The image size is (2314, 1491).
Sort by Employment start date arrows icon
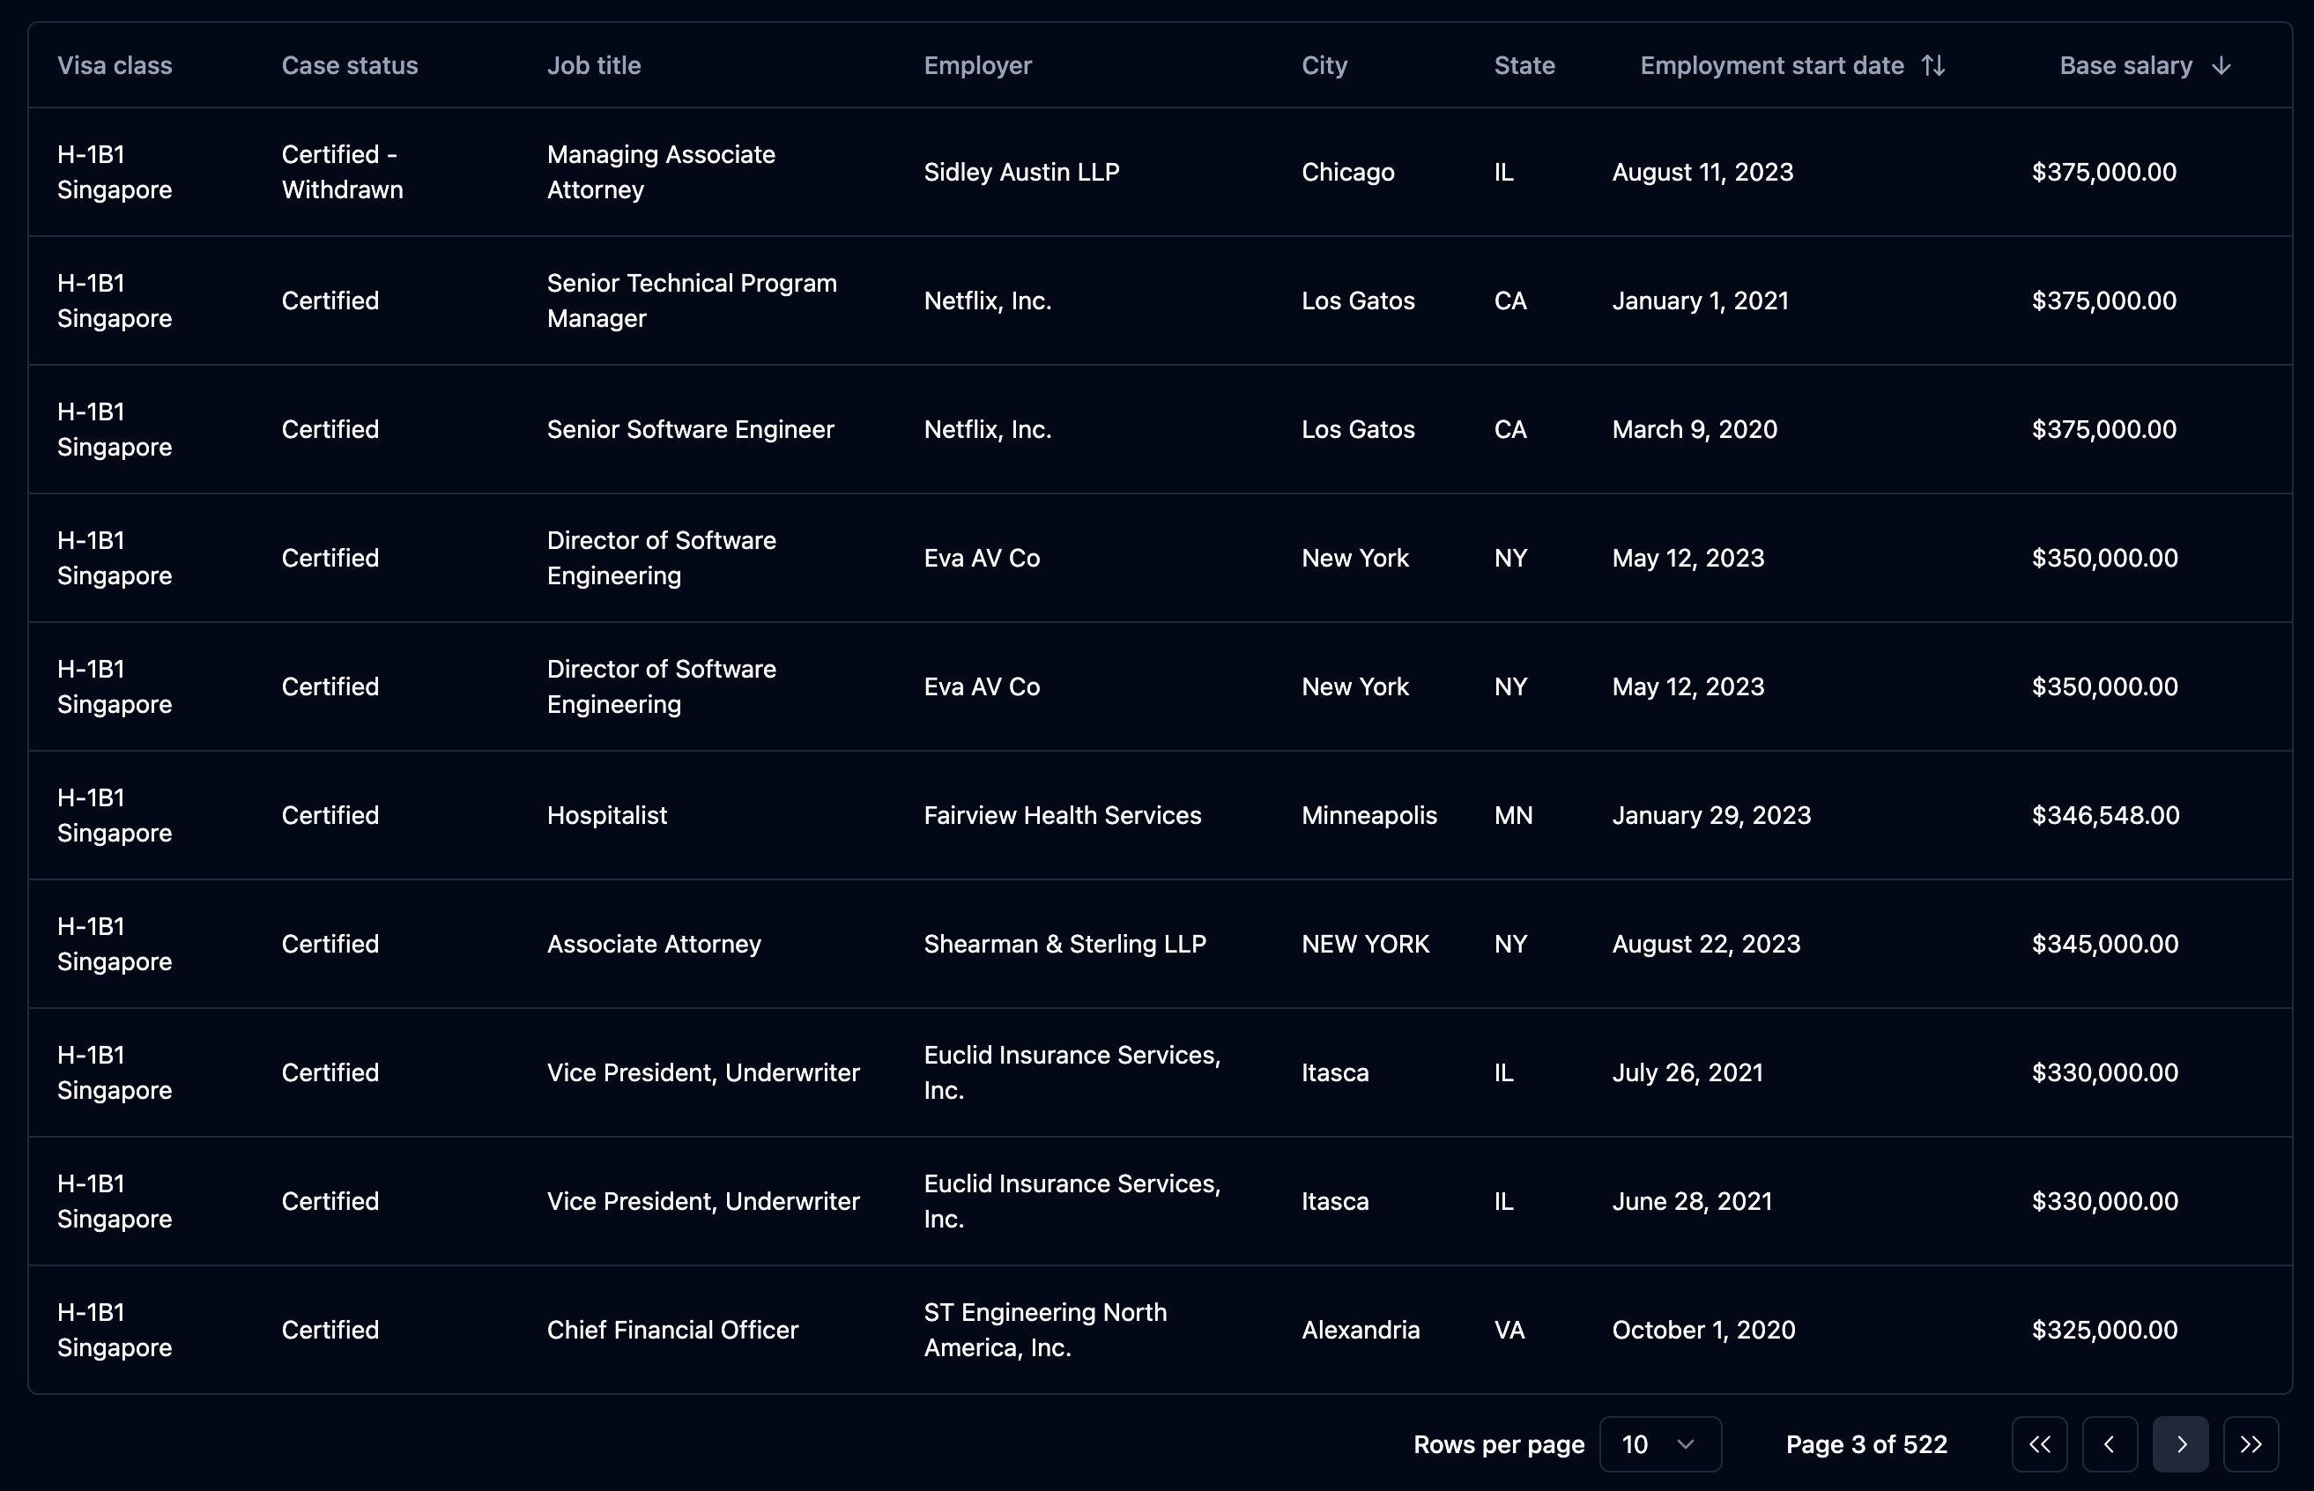point(1933,65)
